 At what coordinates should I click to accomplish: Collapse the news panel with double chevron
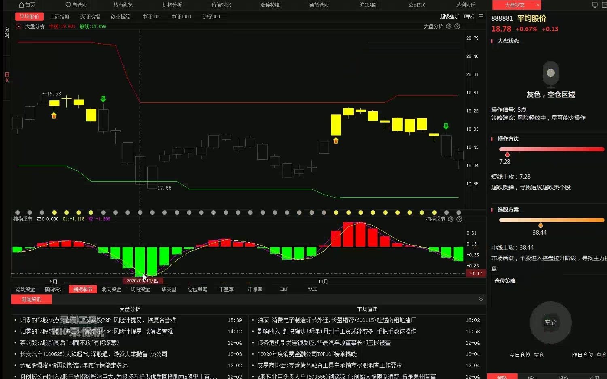[481, 299]
